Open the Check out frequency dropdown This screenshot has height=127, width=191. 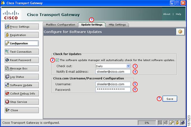[113, 66]
